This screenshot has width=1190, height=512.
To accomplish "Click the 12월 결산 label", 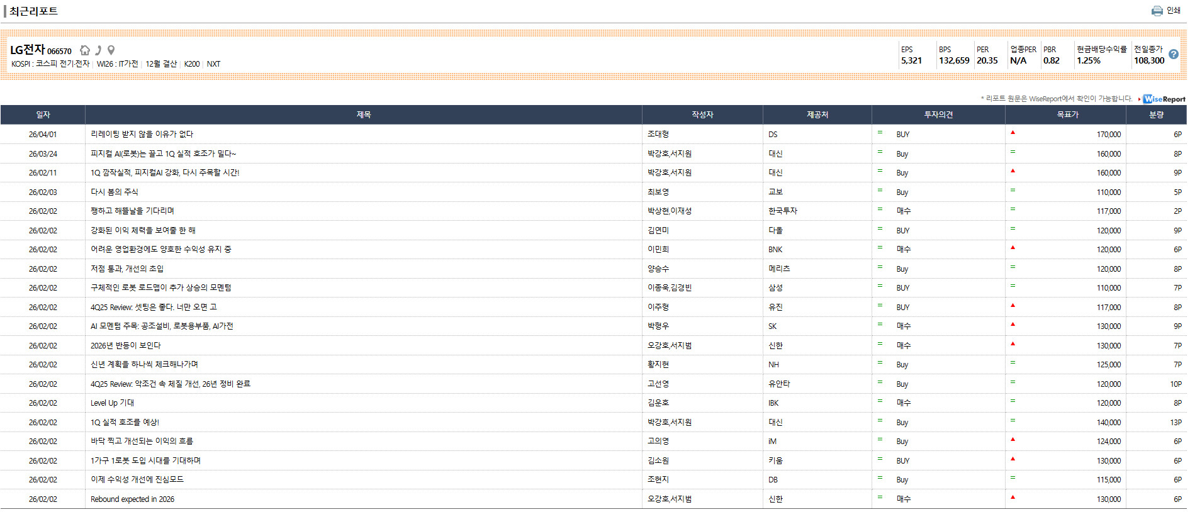I will [161, 64].
